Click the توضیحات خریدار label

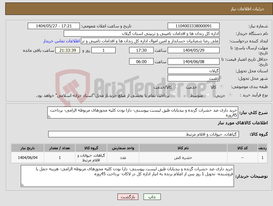(x=252, y=176)
